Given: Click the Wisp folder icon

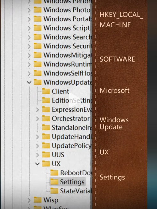Looking at the screenshot, I should (37, 200).
